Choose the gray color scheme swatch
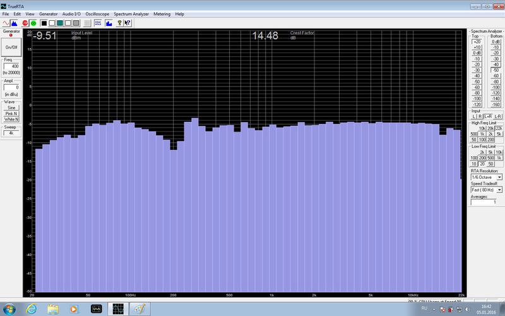 76,23
